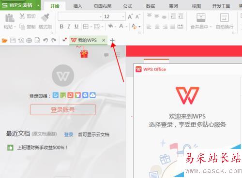Click the chat bubble icon in 我的WPS panel

(106, 55)
